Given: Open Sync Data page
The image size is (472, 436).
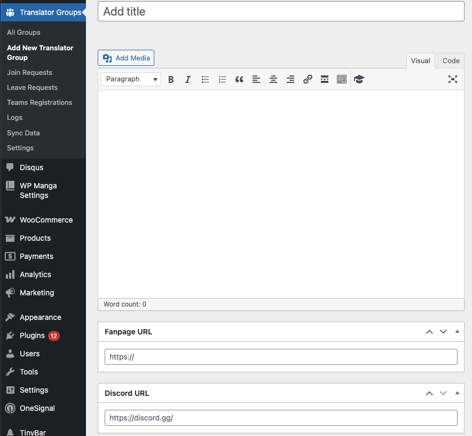Looking at the screenshot, I should coord(23,133).
